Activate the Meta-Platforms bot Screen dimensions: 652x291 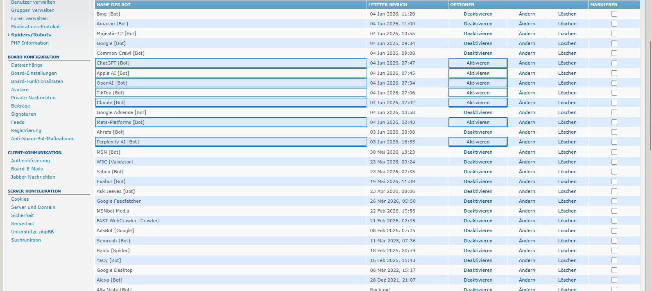click(x=478, y=122)
